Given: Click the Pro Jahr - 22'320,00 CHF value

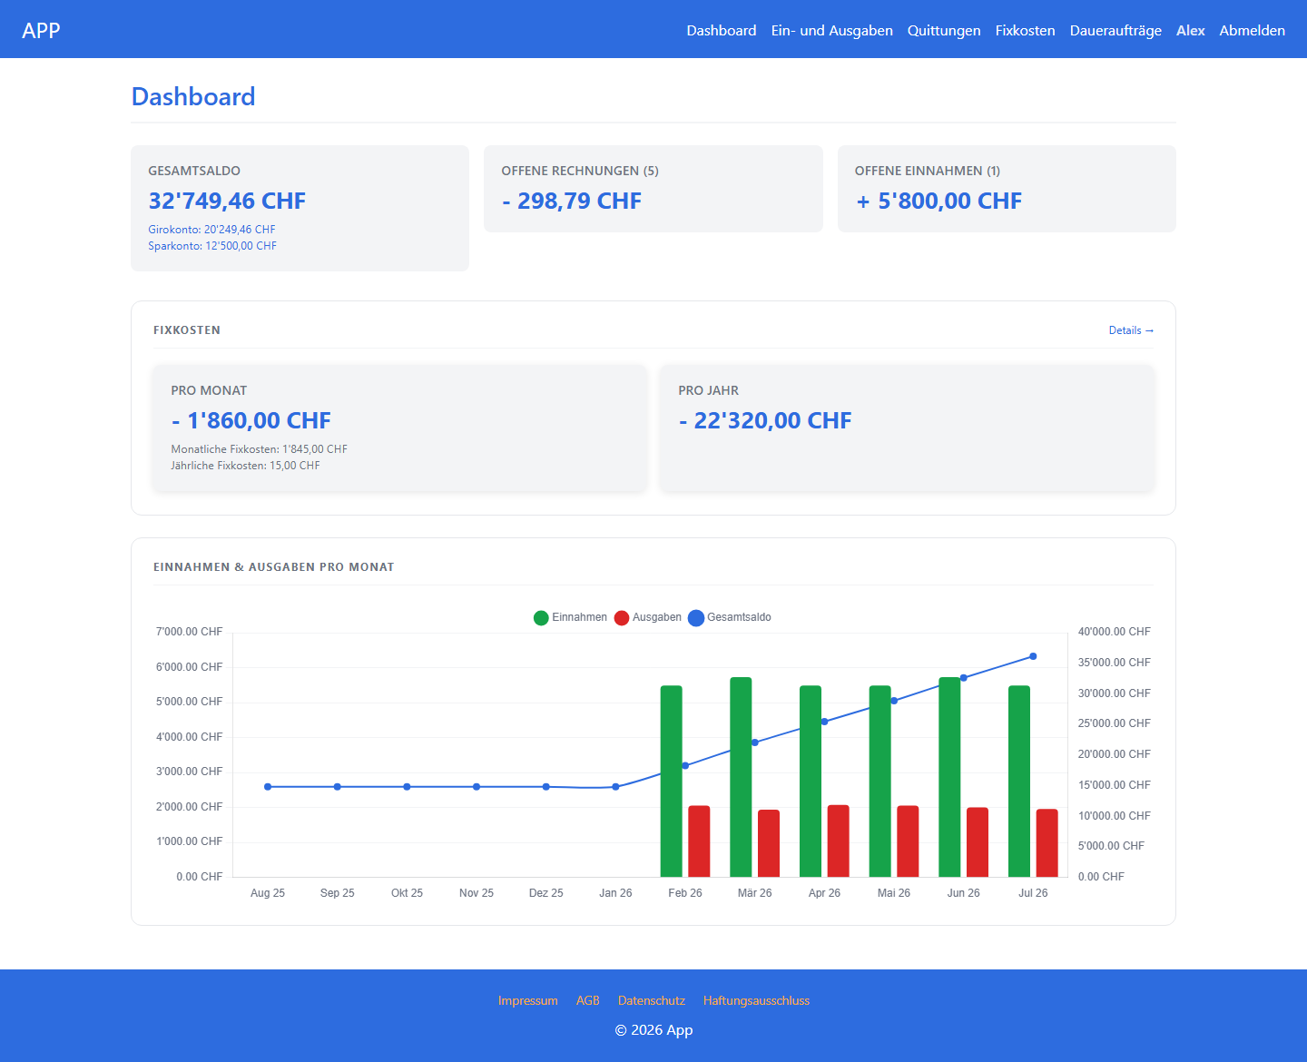Looking at the screenshot, I should 765,420.
